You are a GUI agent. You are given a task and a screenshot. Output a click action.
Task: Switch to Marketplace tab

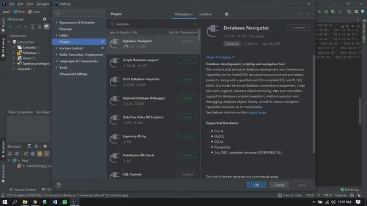click(183, 14)
